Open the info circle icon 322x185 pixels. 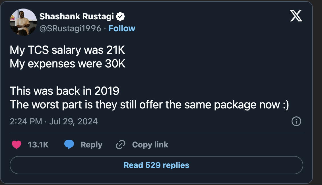296,122
